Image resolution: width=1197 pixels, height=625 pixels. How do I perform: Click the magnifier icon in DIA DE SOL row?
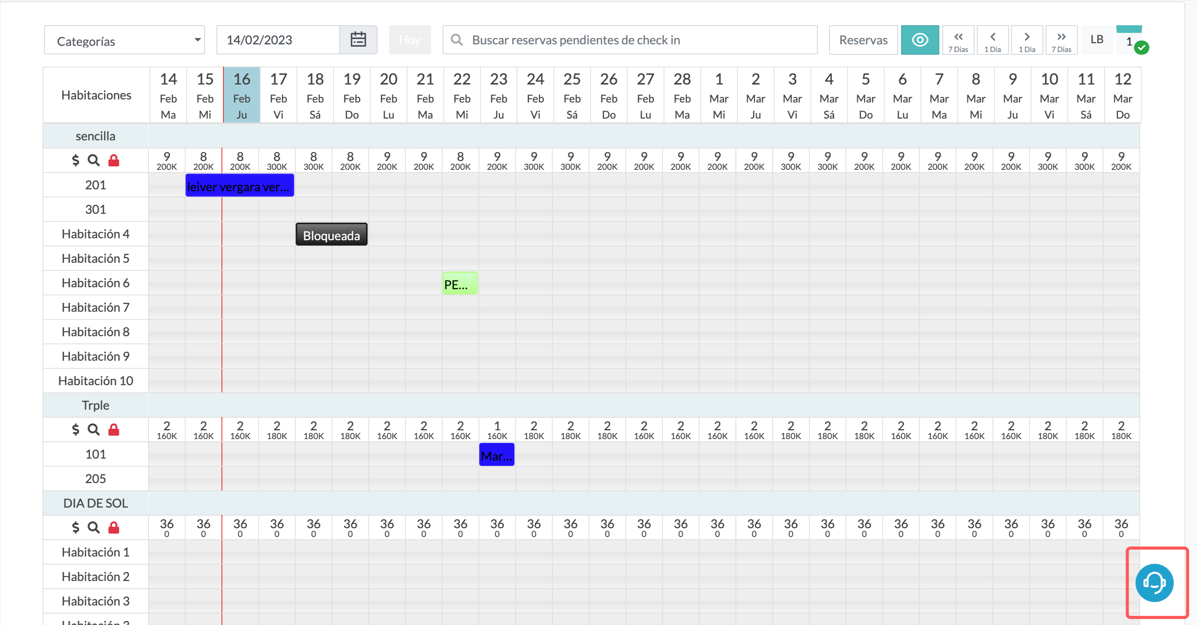click(x=94, y=527)
